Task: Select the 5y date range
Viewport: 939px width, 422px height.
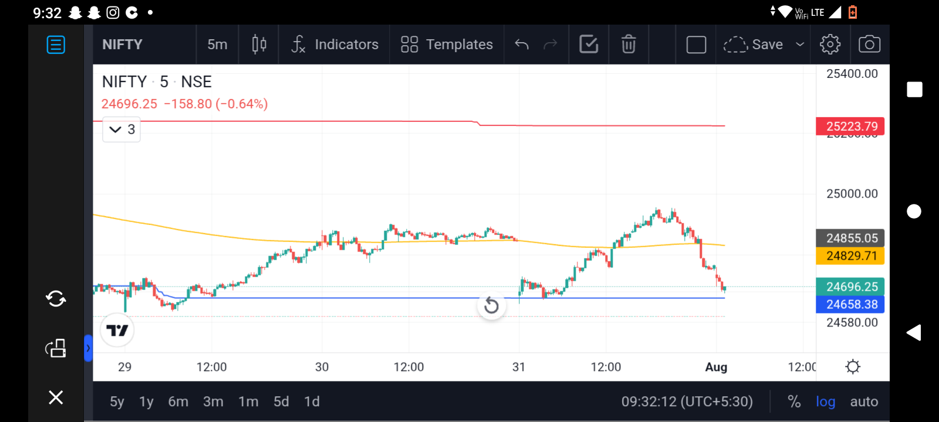Action: 117,401
